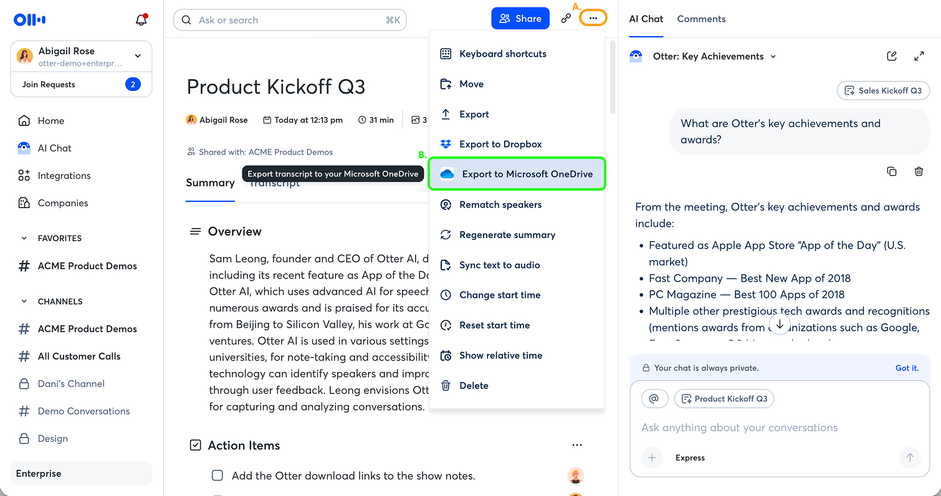The width and height of the screenshot is (941, 496).
Task: Click the Enterprise plan button
Action: [x=81, y=474]
